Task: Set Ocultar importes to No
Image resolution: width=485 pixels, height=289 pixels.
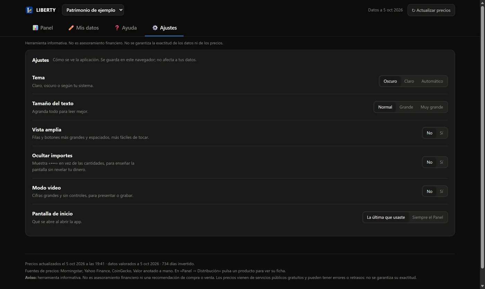Action: tap(430, 162)
